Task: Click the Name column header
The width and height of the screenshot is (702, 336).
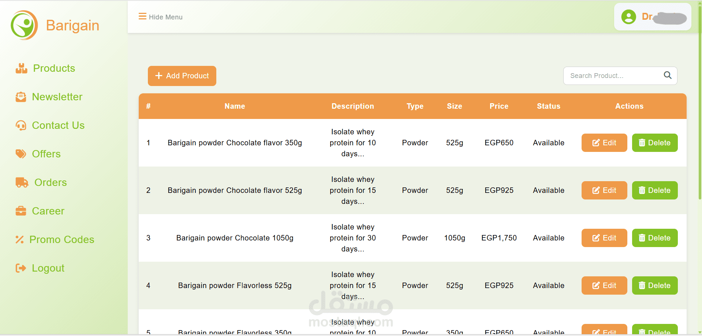Action: pyautogui.click(x=235, y=106)
